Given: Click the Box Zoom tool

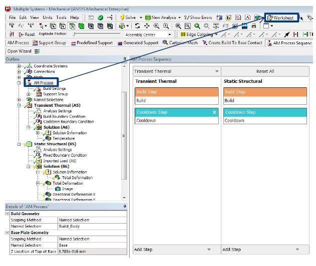Looking at the screenshot, I should click(x=188, y=26).
